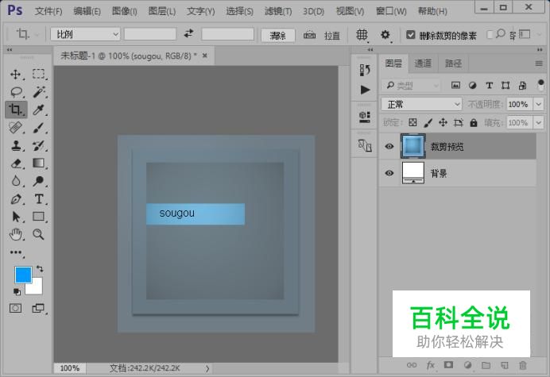Viewport: 550px width, 377px height.
Task: Open layer filter type dropdown
Action: point(411,85)
